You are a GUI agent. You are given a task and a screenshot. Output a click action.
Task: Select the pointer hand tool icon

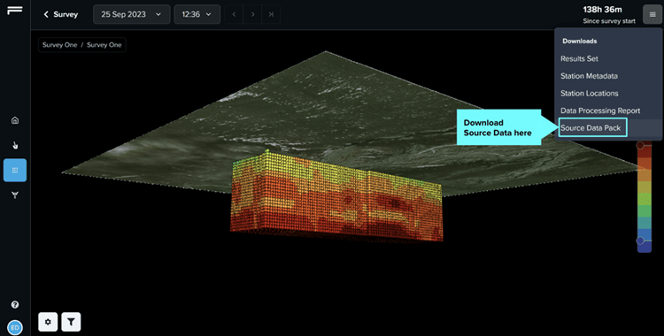click(x=15, y=146)
